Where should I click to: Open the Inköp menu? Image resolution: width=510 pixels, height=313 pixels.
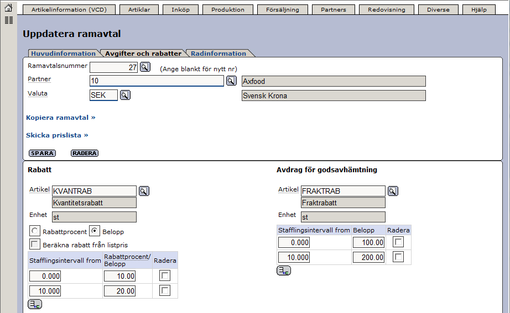click(x=180, y=10)
